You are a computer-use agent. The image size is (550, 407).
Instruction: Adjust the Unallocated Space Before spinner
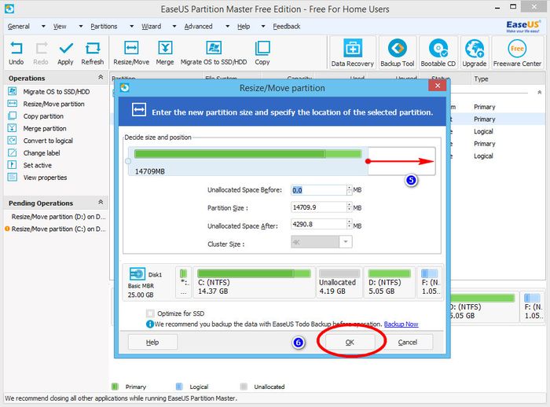point(349,190)
